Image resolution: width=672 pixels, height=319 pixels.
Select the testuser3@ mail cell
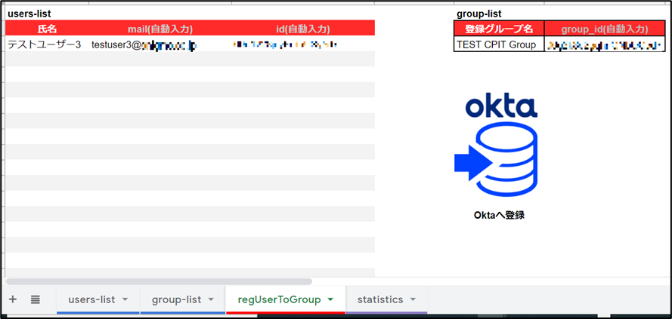click(160, 44)
